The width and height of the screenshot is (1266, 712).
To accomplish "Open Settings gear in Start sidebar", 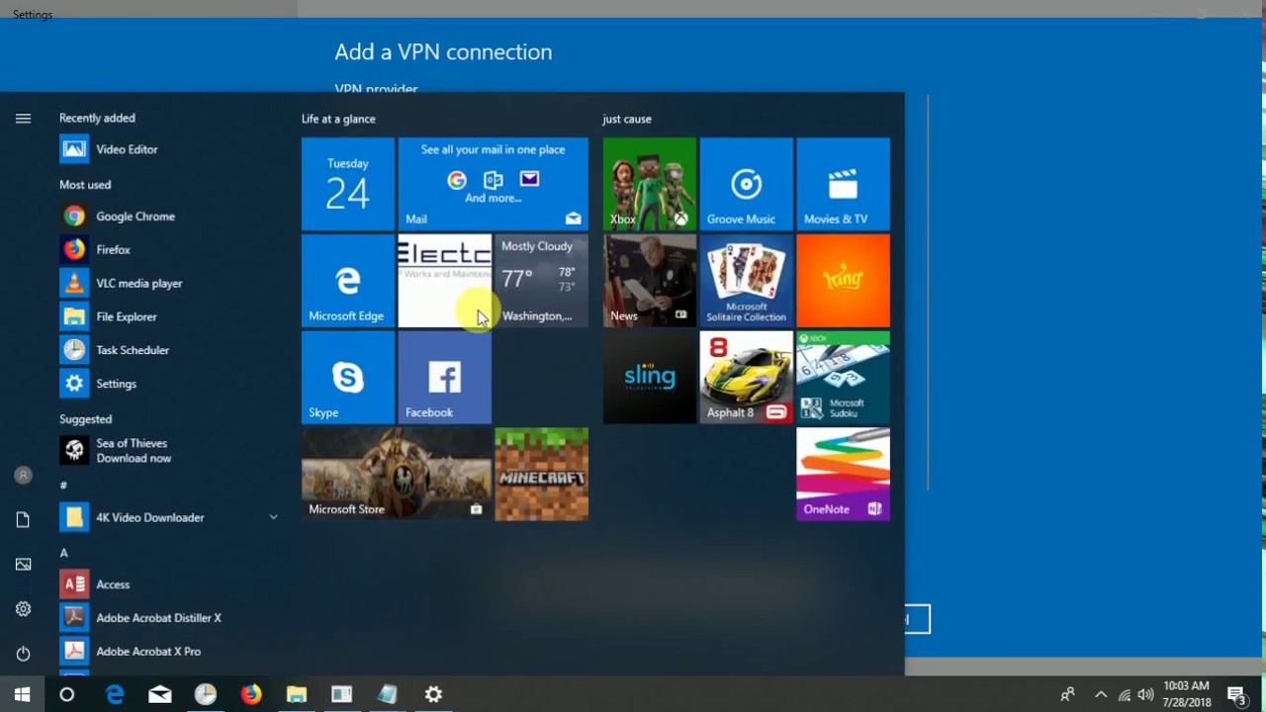I will [x=23, y=609].
